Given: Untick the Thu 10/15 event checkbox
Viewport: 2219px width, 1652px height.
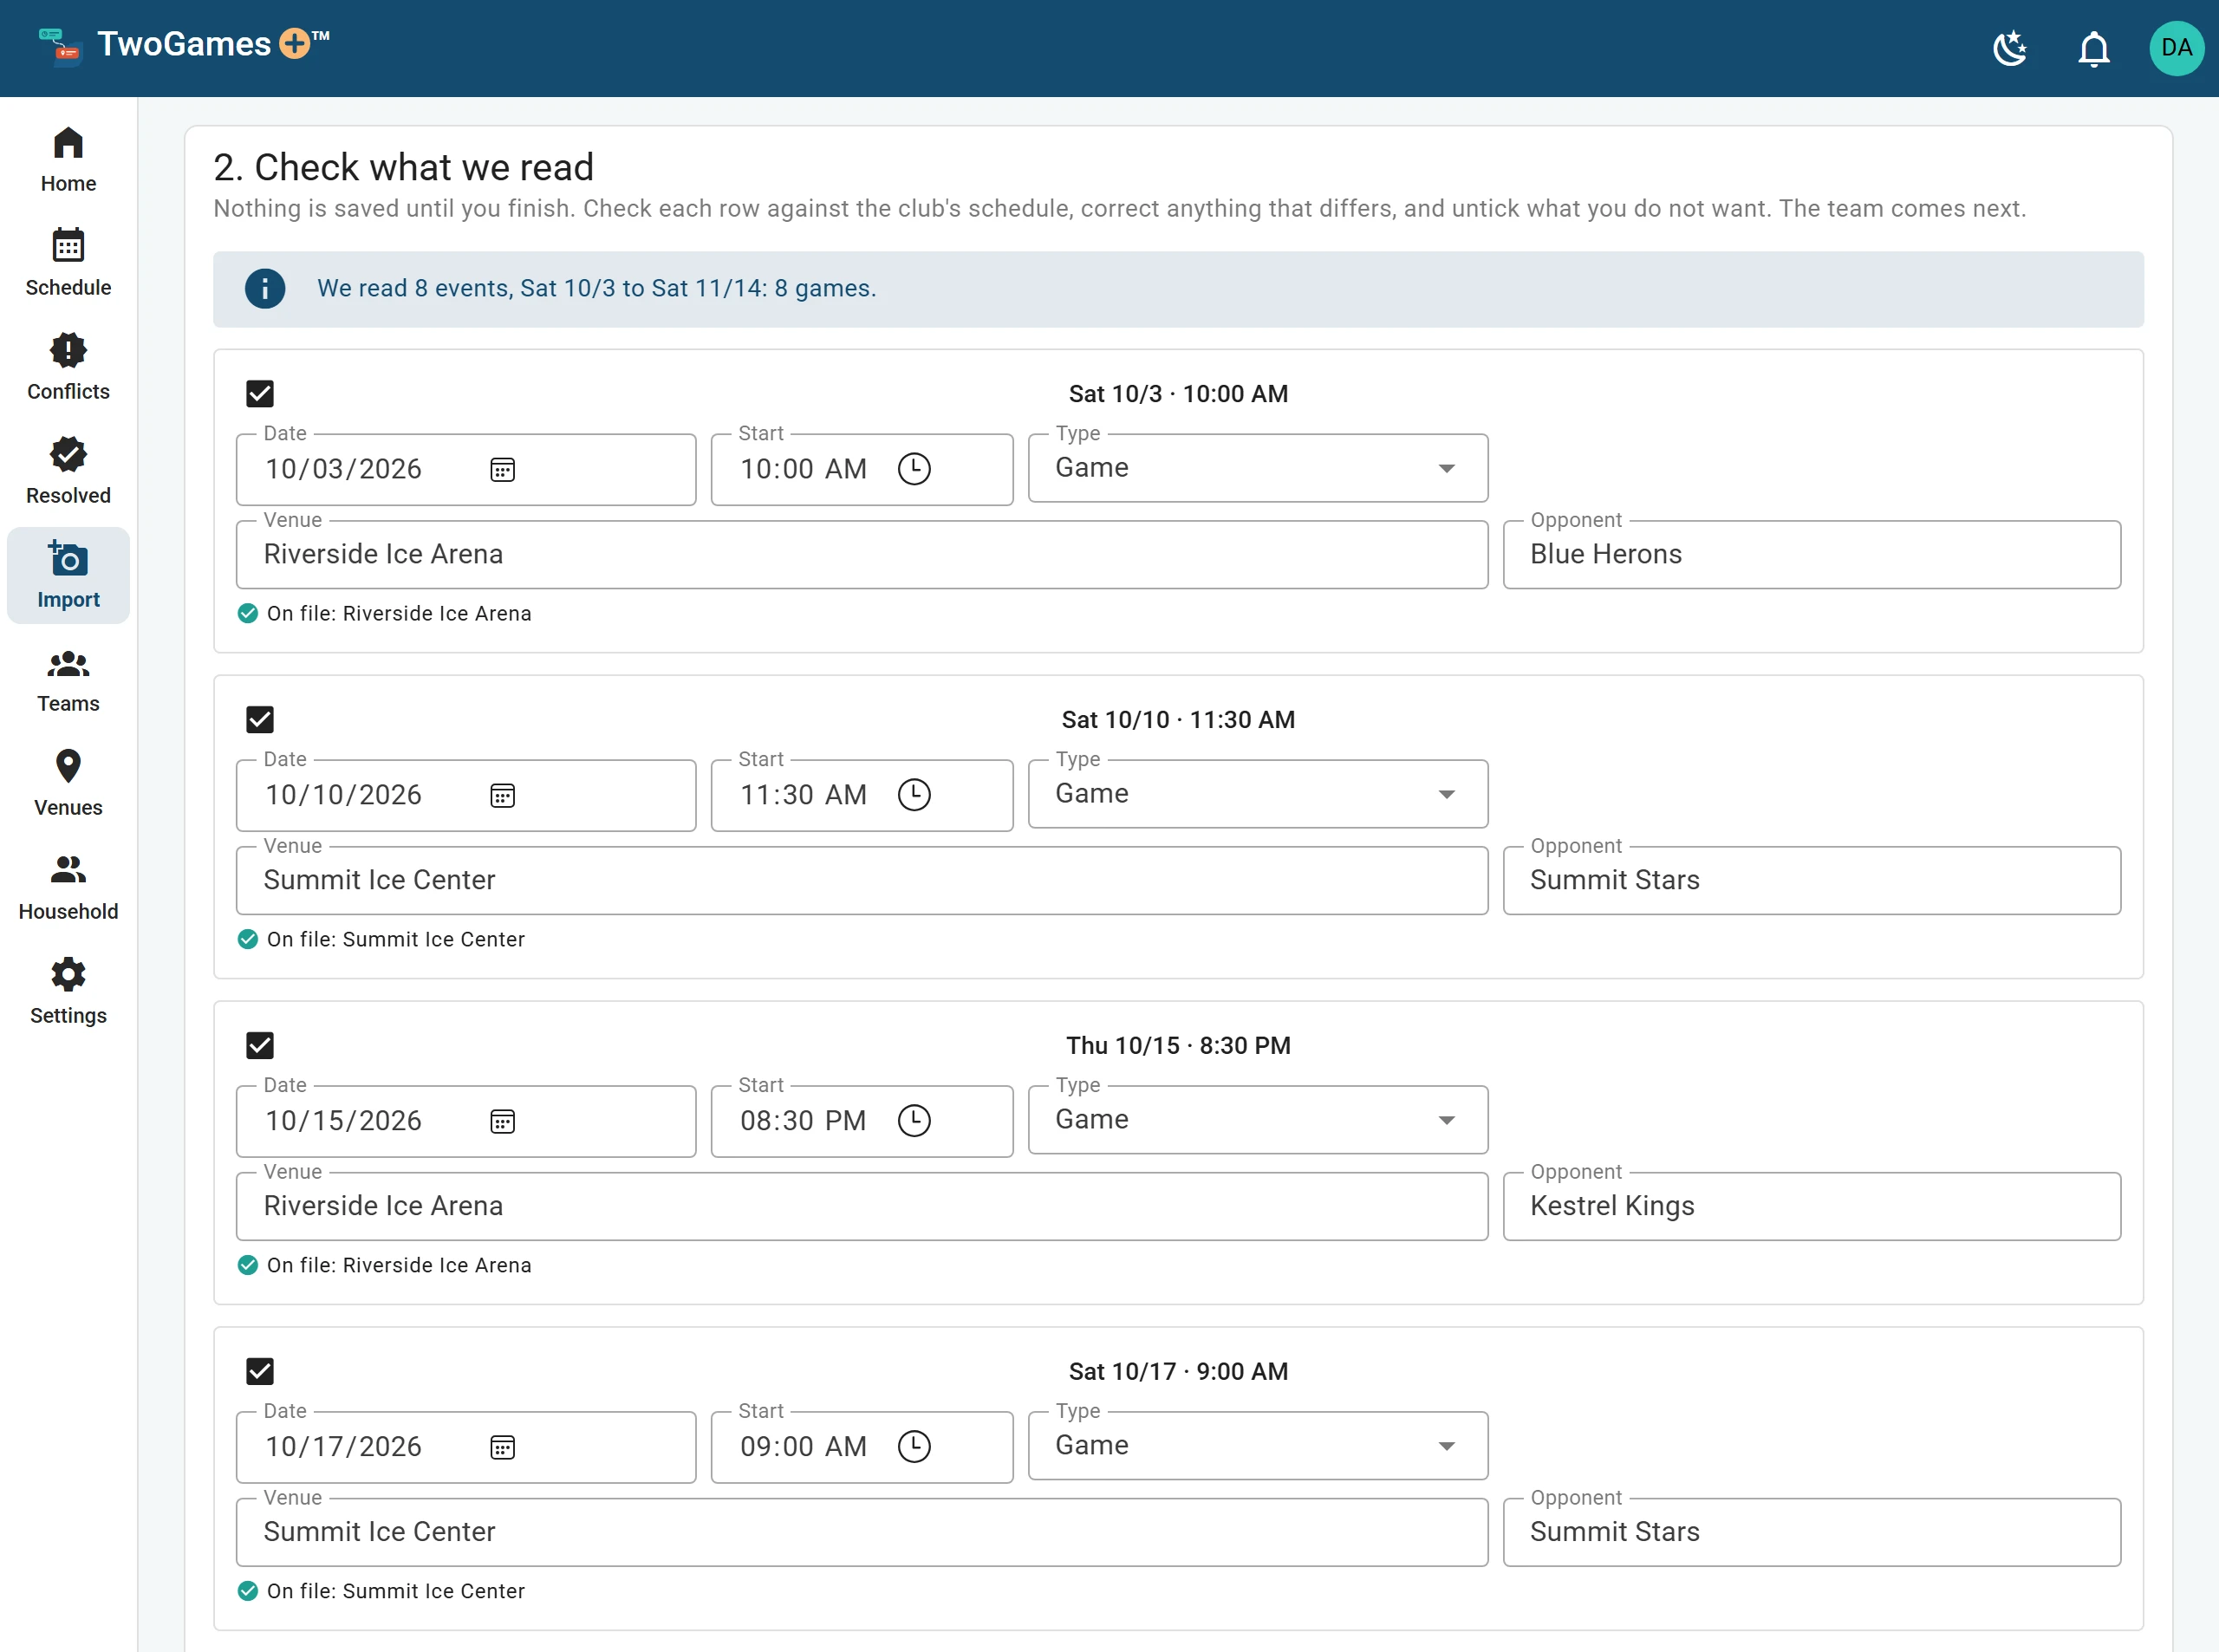Looking at the screenshot, I should (x=260, y=1046).
